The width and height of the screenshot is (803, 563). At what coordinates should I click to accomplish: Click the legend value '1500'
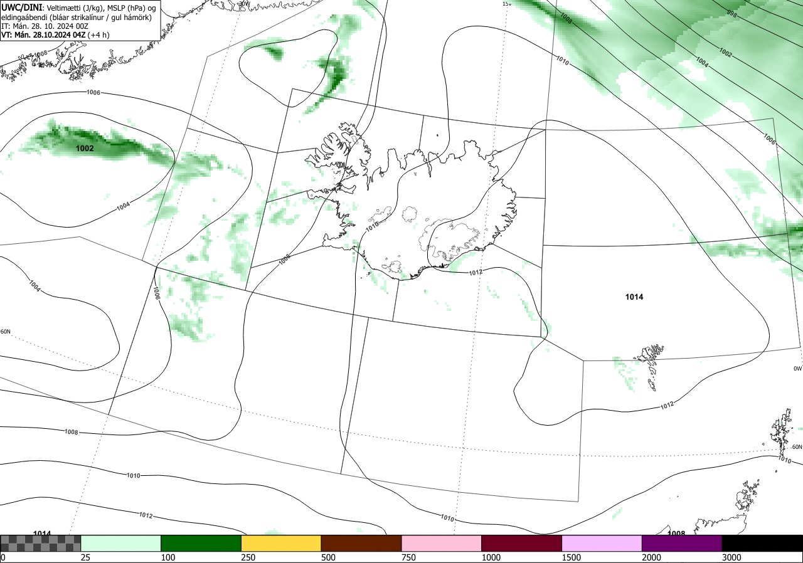point(572,557)
